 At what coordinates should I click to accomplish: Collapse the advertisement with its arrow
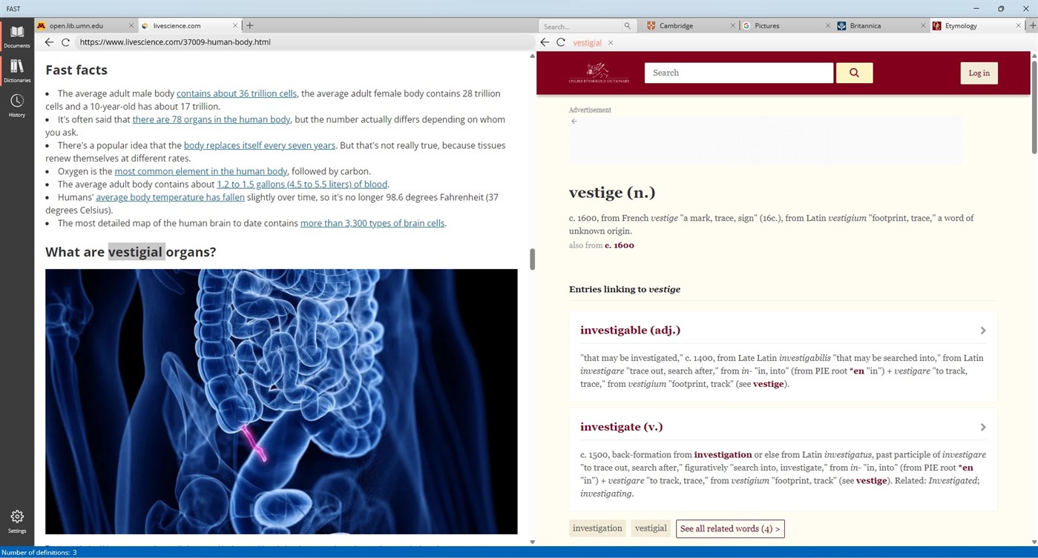pyautogui.click(x=573, y=121)
